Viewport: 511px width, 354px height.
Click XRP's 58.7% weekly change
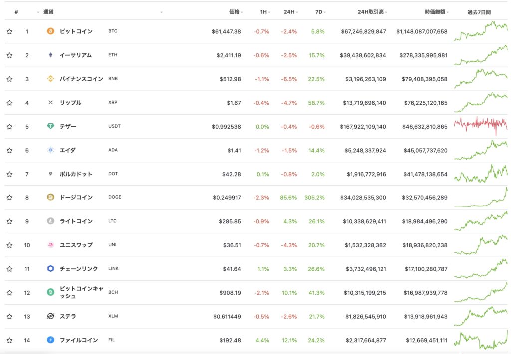[x=316, y=103]
